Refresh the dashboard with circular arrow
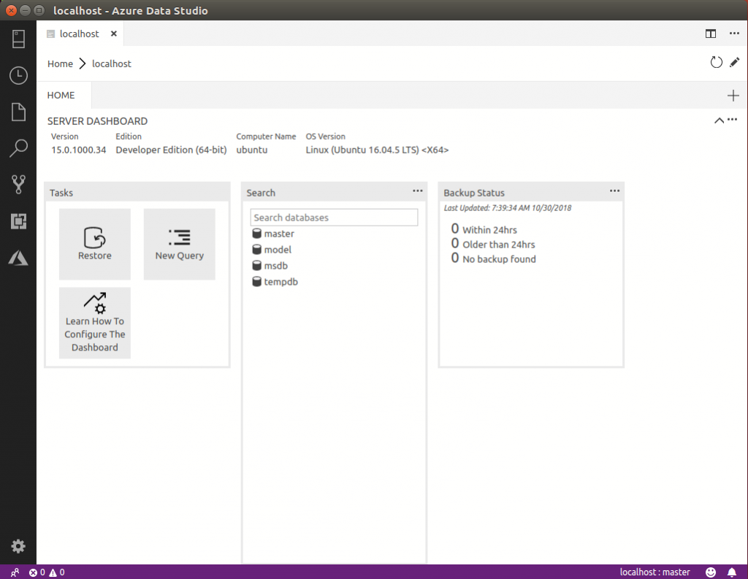 tap(716, 63)
